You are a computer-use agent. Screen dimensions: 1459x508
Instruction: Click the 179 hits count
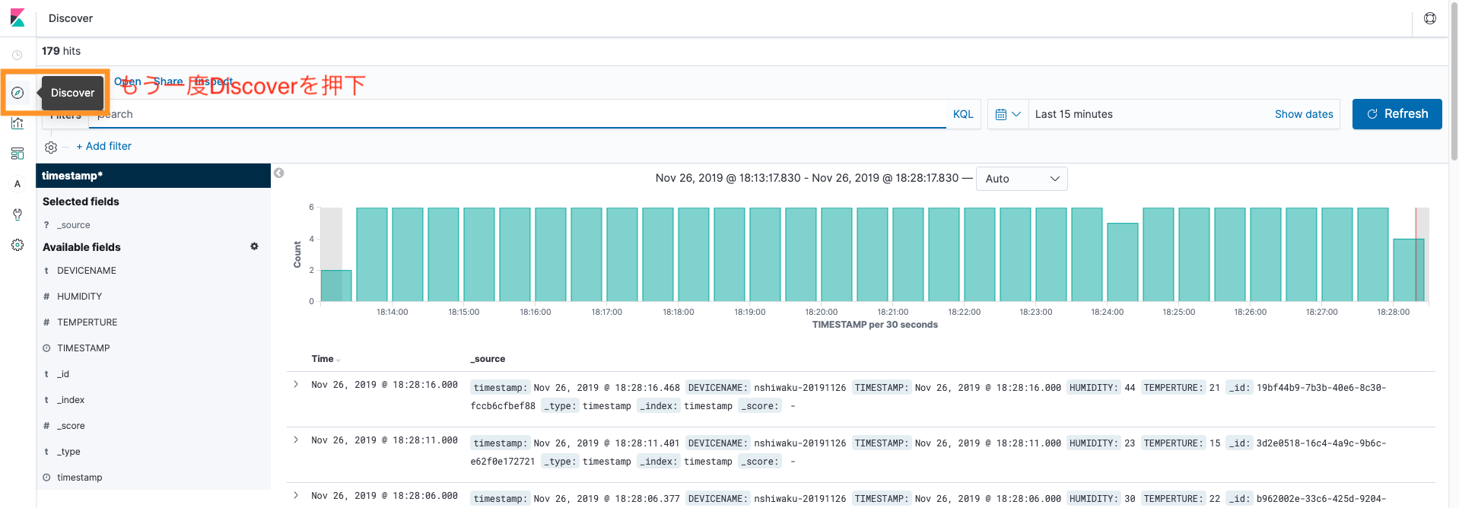[61, 51]
